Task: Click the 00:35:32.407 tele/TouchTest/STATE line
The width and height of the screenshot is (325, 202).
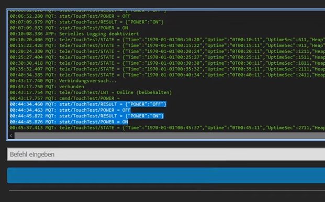Action: [167, 69]
